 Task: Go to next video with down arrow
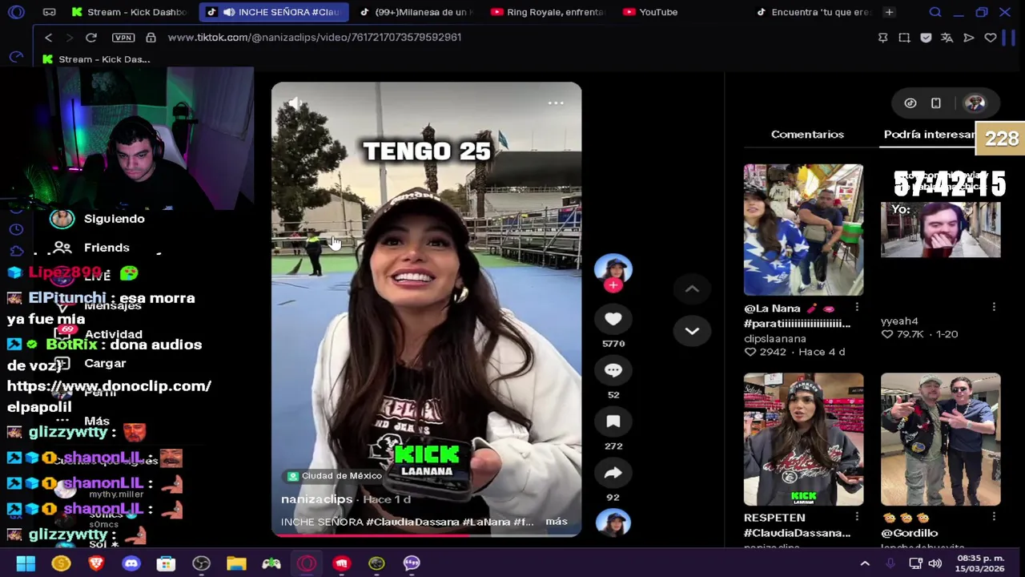[692, 330]
